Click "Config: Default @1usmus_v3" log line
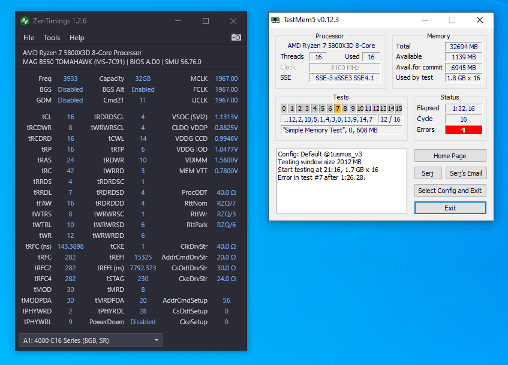 click(x=320, y=154)
